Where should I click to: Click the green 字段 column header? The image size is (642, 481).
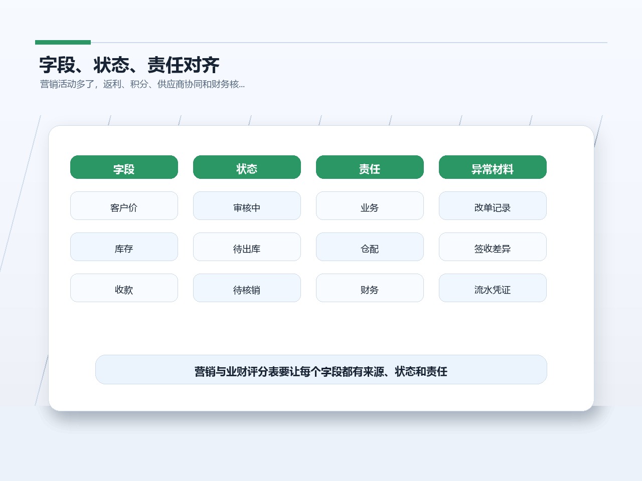click(124, 167)
